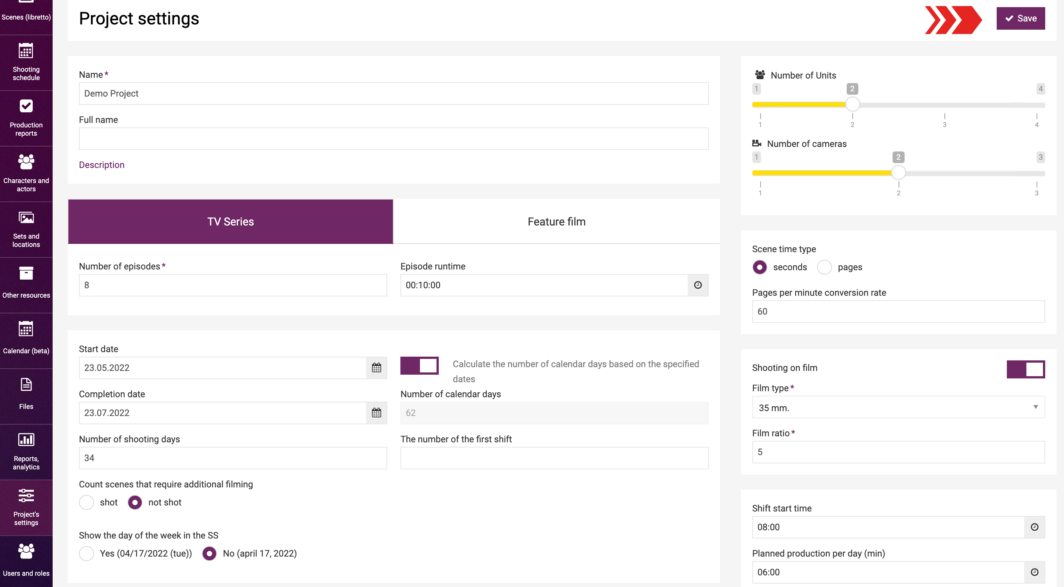Open Reports, analytics section
Viewport: 1064px width, 587px height.
pyautogui.click(x=26, y=452)
